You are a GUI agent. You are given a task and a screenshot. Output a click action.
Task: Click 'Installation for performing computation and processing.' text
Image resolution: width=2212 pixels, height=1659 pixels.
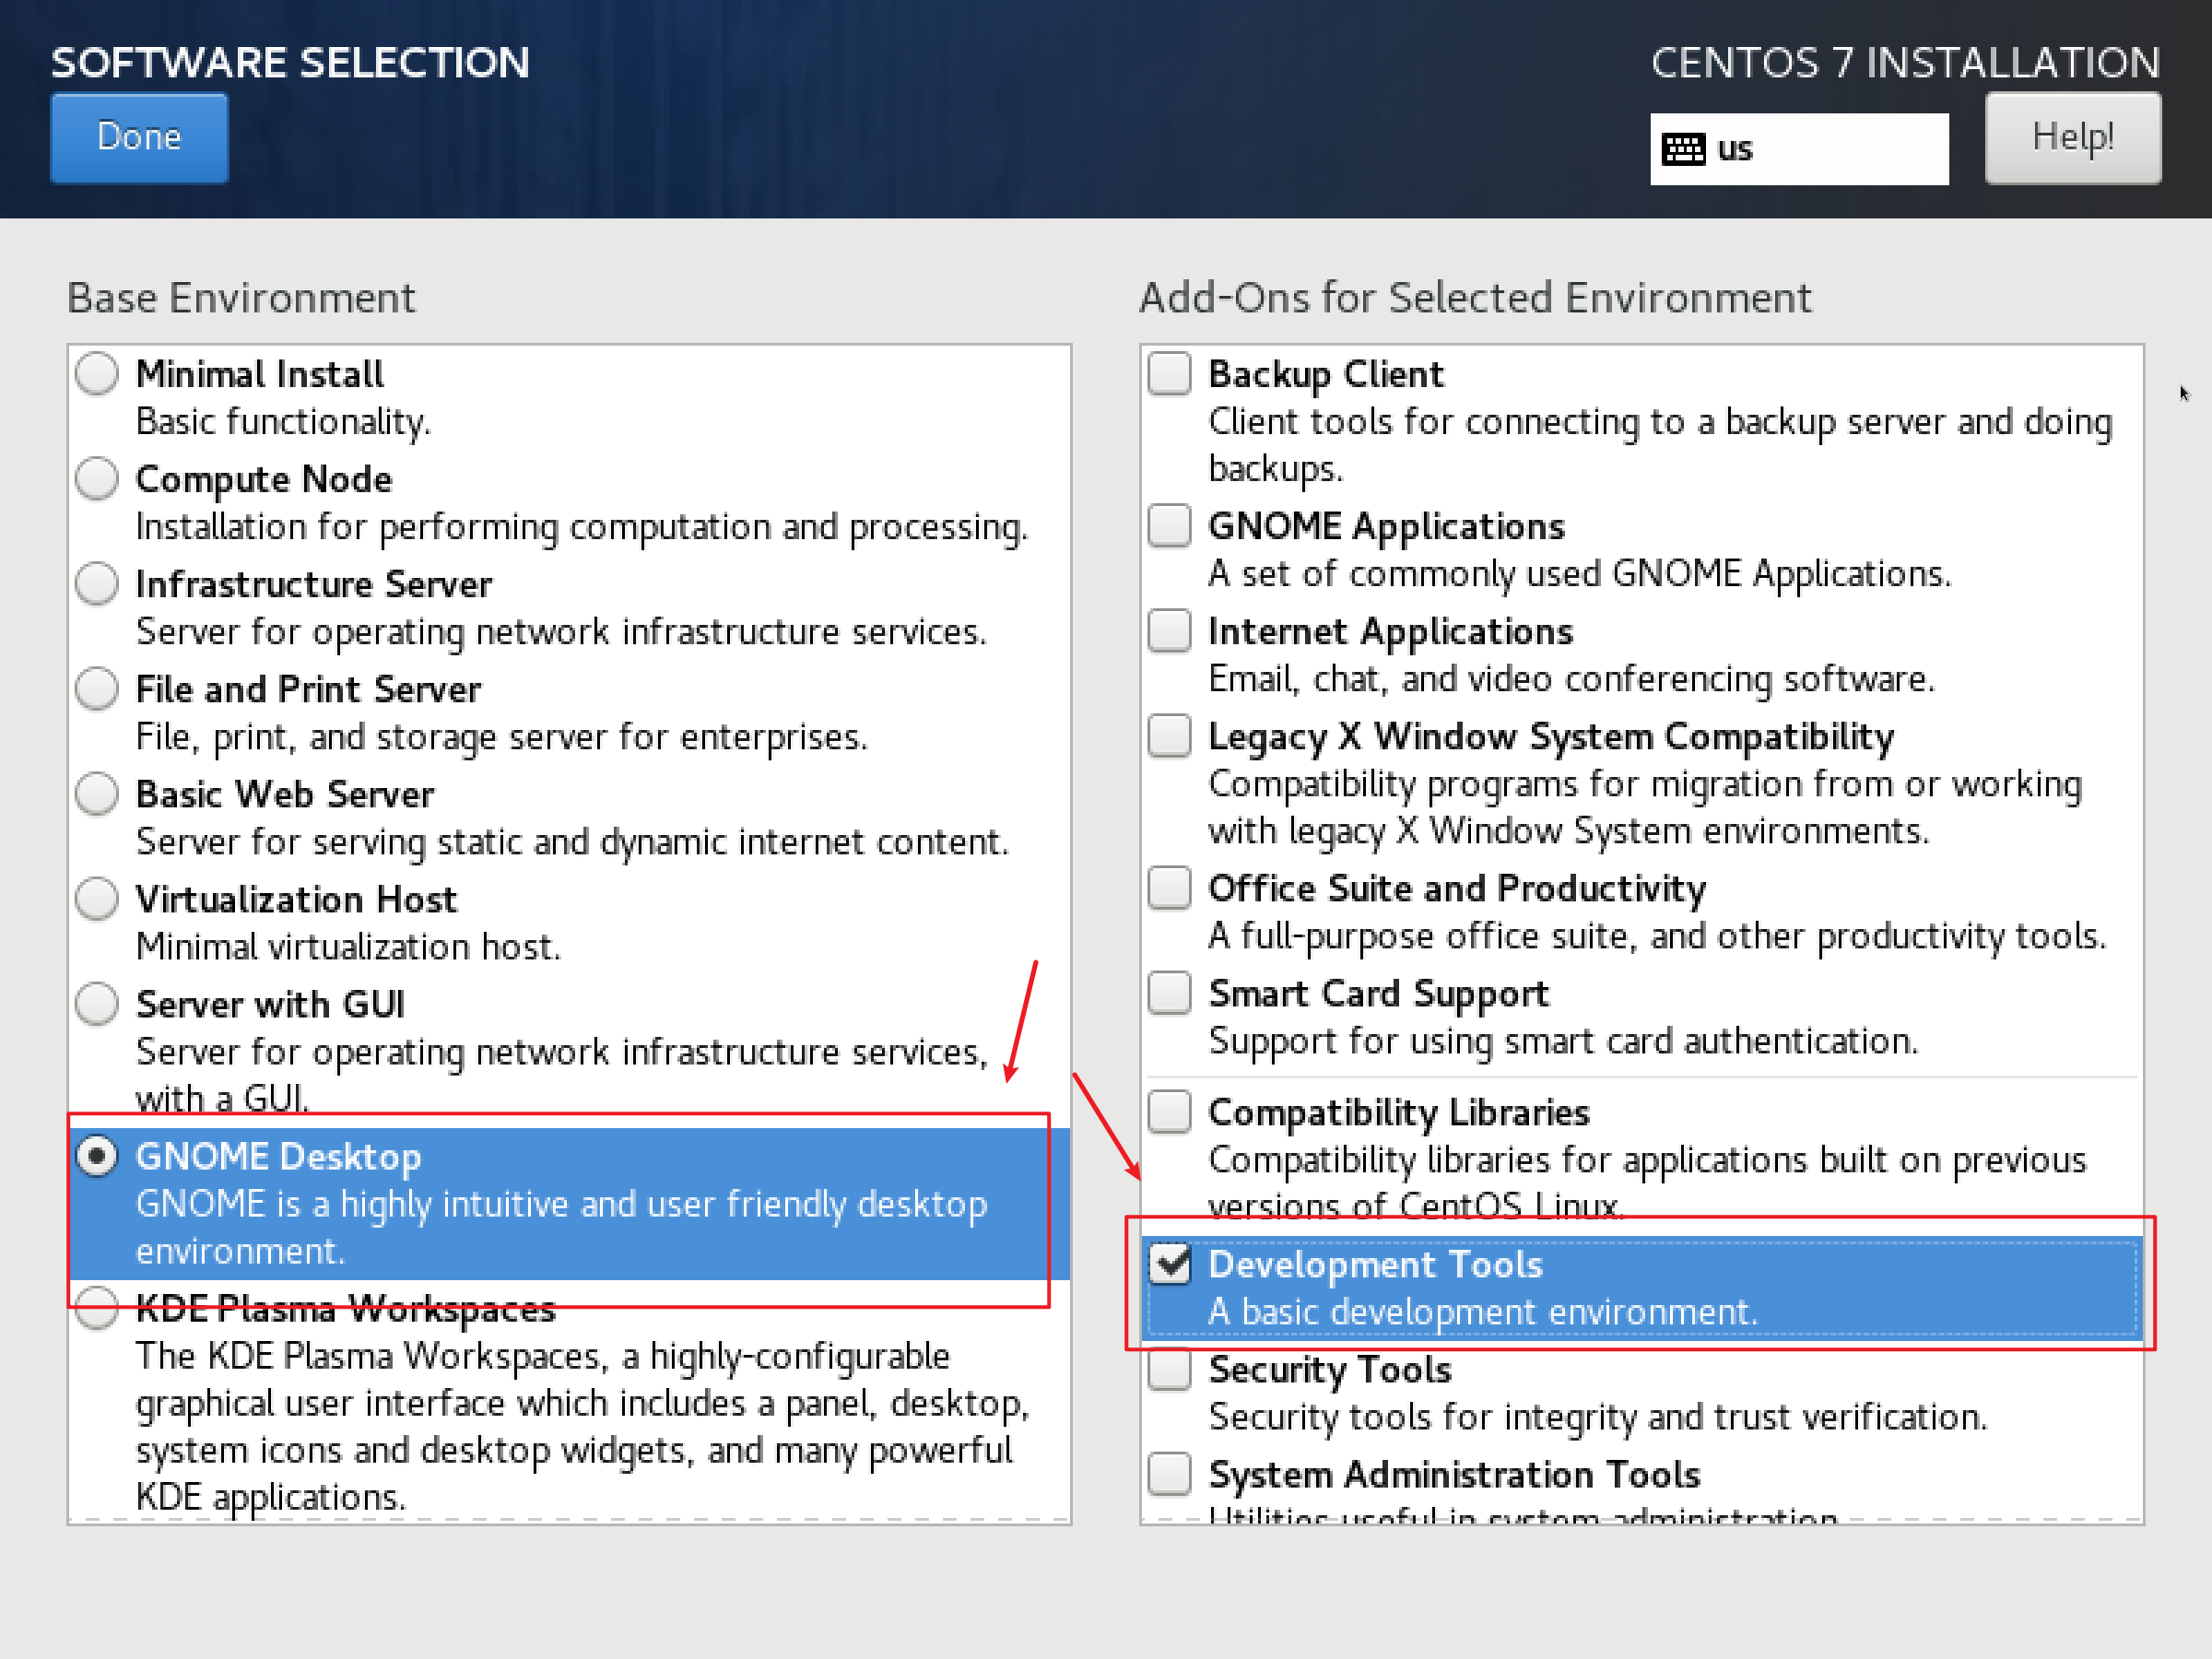point(582,527)
